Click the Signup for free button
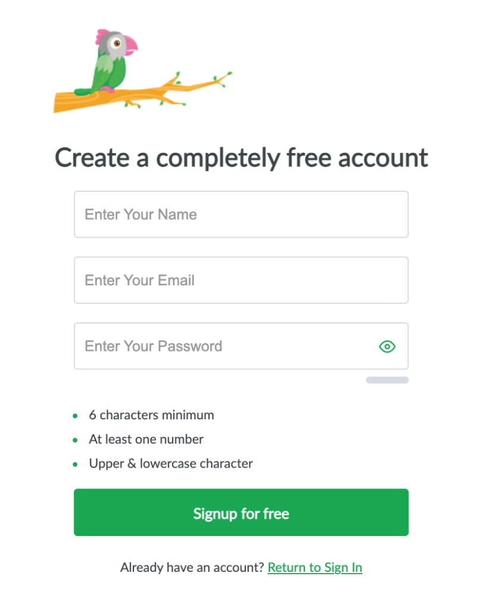Screen dimensions: 478x610 tap(241, 512)
